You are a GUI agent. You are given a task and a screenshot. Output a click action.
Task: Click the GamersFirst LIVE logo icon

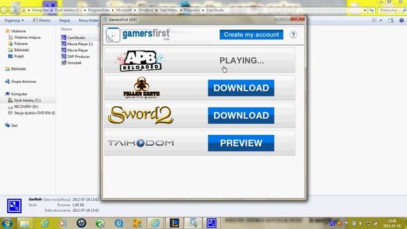point(113,35)
